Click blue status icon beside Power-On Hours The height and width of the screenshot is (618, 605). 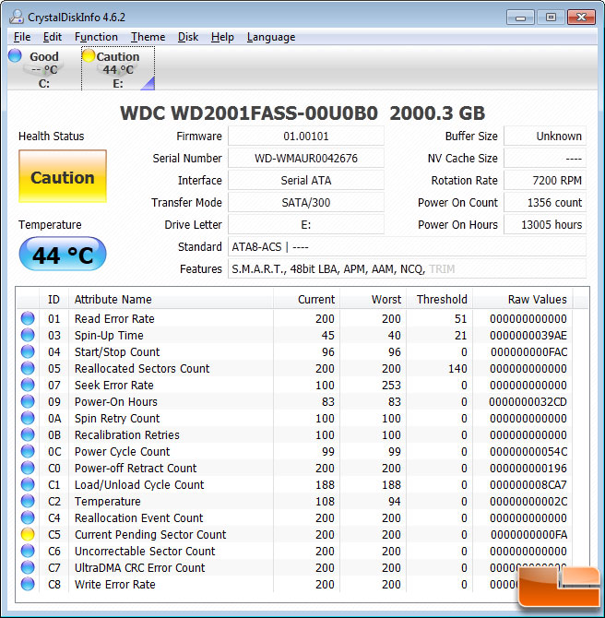pyautogui.click(x=28, y=402)
